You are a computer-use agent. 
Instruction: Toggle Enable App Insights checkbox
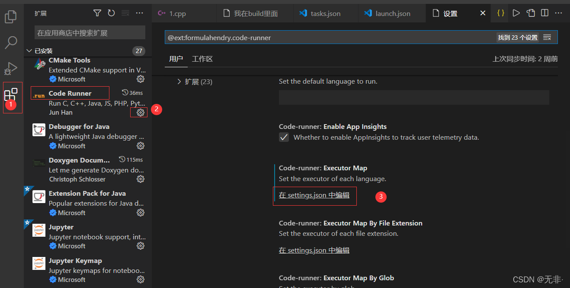(284, 138)
